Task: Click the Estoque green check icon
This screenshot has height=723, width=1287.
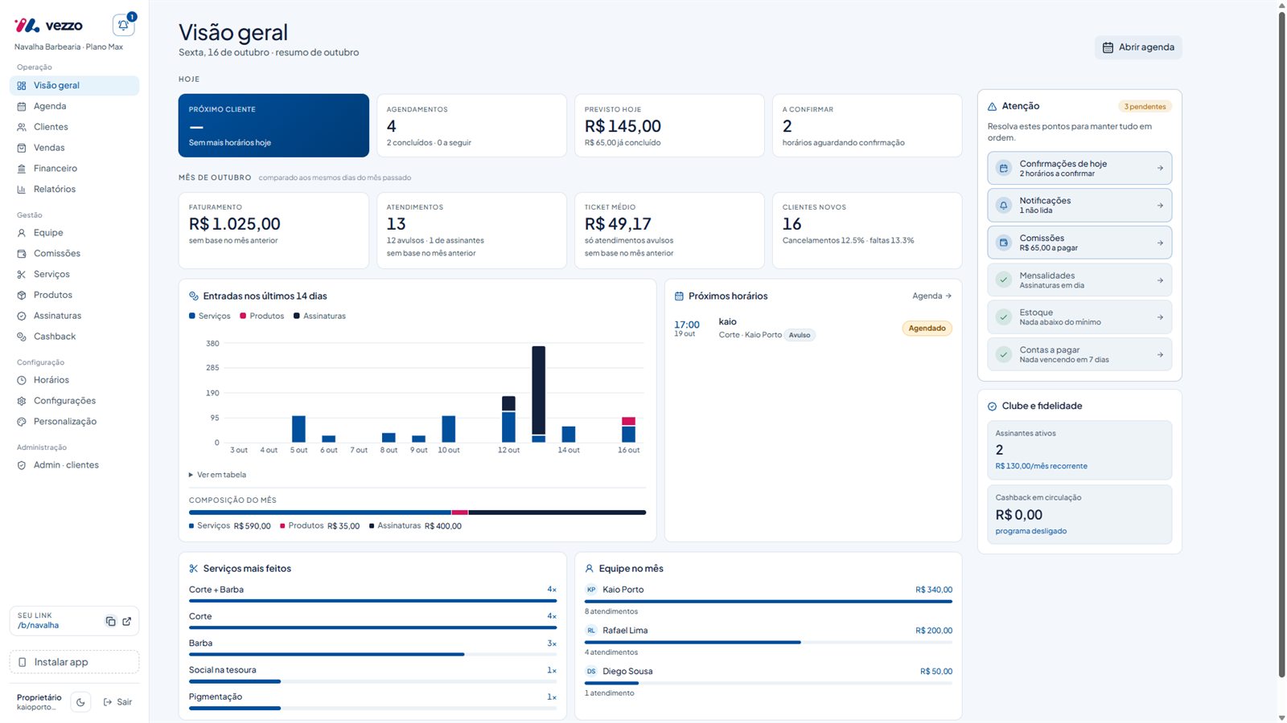Action: pyautogui.click(x=1004, y=317)
